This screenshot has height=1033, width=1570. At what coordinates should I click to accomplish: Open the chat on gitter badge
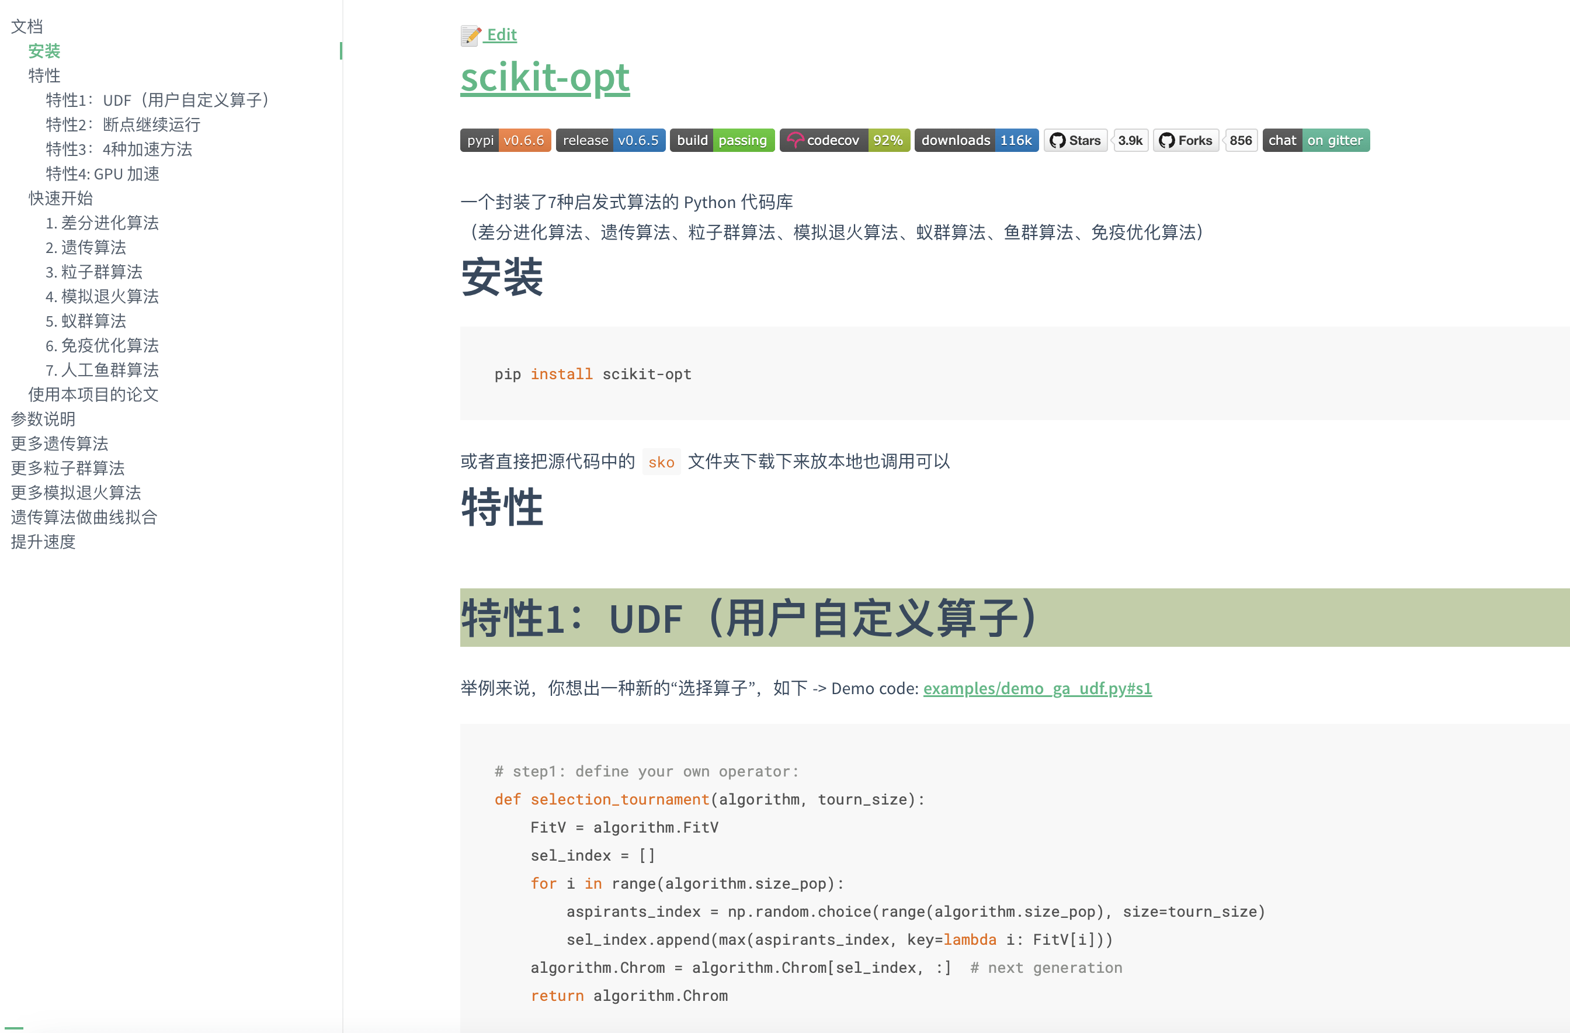(x=1316, y=140)
